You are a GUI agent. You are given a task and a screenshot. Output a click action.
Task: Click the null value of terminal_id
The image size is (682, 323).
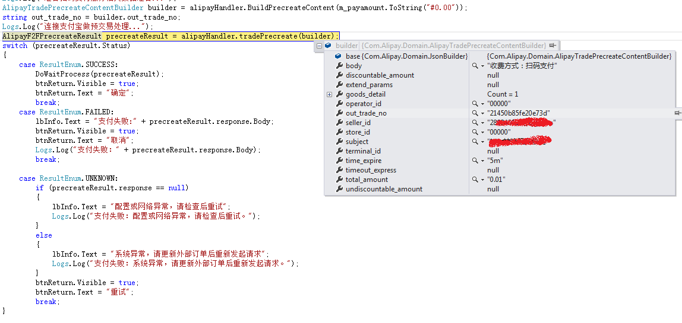[493, 151]
